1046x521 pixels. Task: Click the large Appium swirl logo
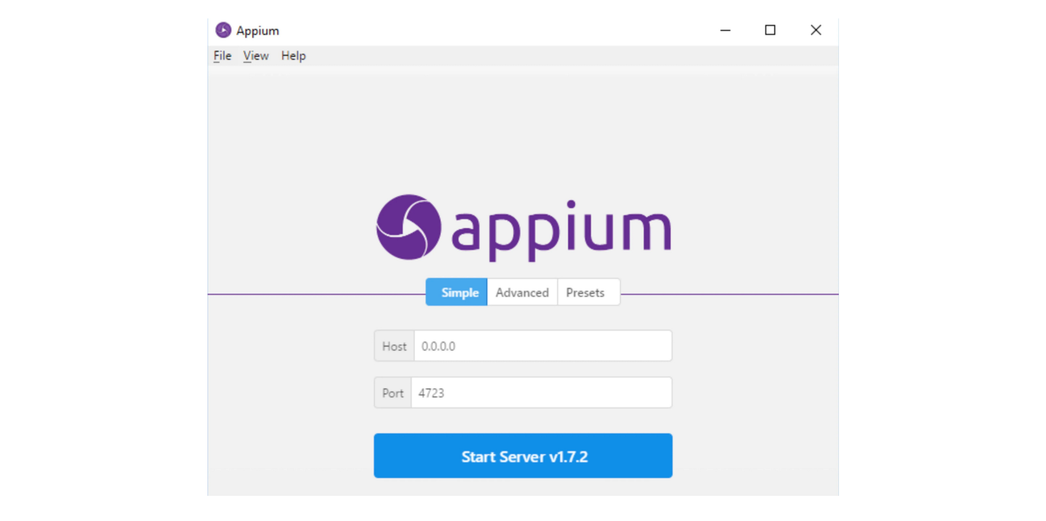click(408, 227)
